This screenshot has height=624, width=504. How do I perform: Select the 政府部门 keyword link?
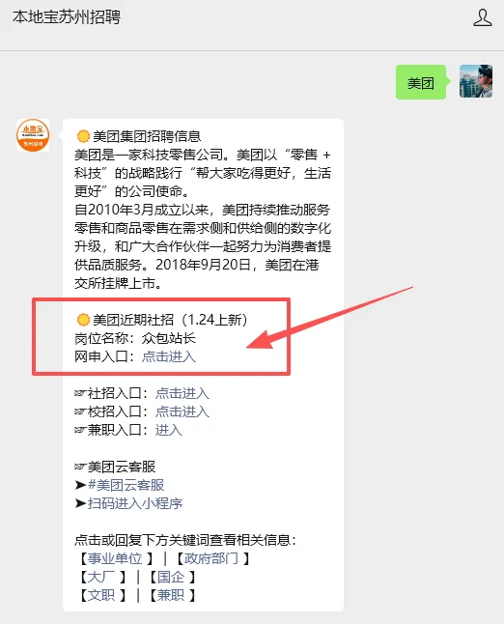210,558
